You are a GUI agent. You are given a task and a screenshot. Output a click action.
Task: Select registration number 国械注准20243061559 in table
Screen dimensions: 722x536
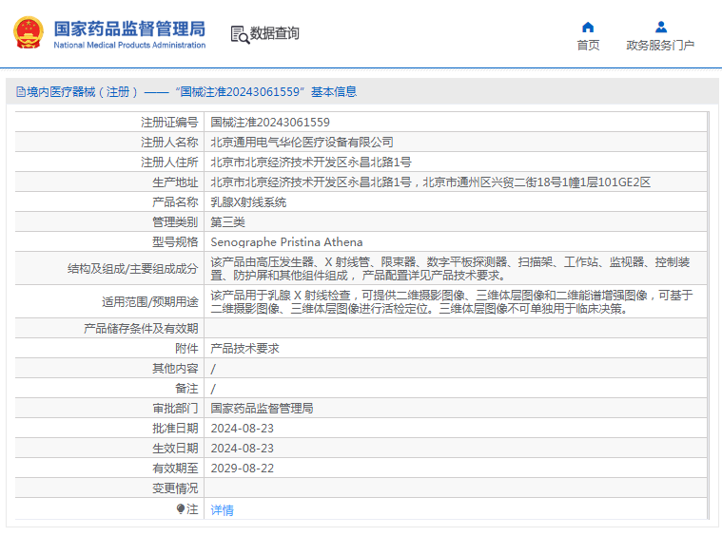click(270, 123)
